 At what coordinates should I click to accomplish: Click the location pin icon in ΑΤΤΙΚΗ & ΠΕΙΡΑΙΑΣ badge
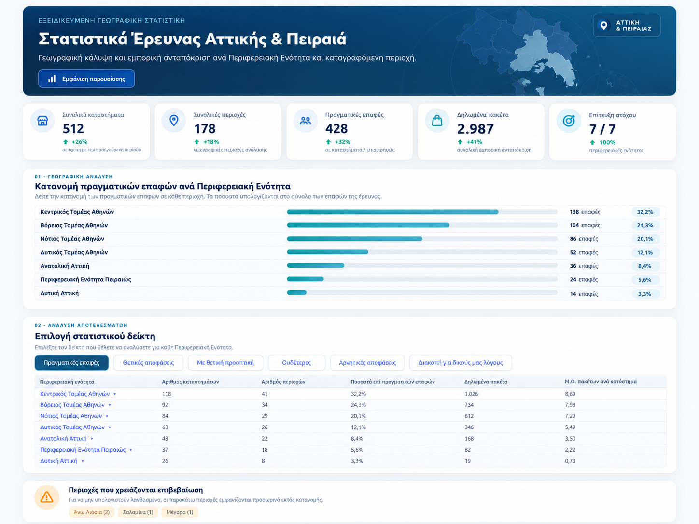(x=603, y=25)
